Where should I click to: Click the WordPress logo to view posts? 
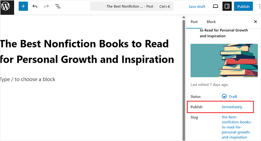pos(7,7)
